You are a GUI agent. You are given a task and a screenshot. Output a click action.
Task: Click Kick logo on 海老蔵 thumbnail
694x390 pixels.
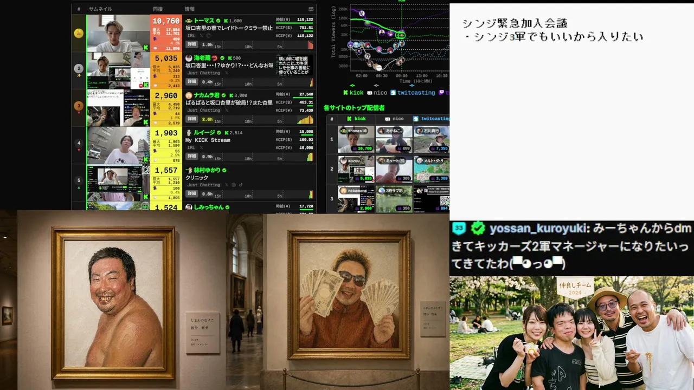point(146,85)
